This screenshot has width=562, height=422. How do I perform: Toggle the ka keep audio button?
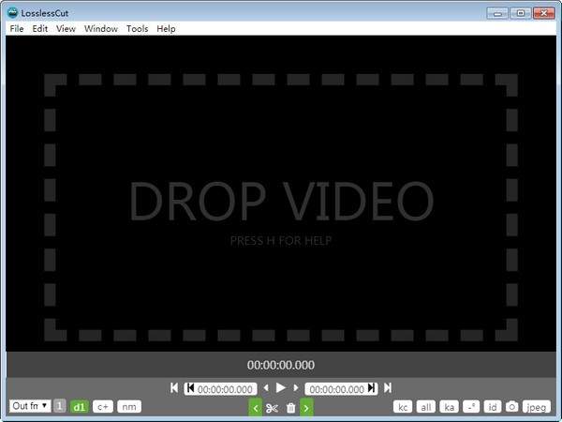pyautogui.click(x=450, y=407)
